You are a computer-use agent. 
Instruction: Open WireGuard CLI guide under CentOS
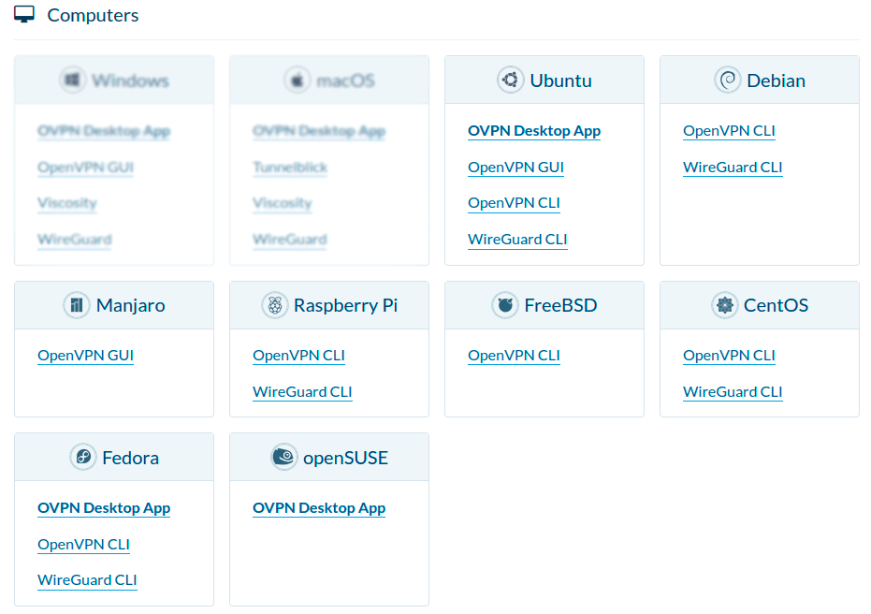pos(733,392)
